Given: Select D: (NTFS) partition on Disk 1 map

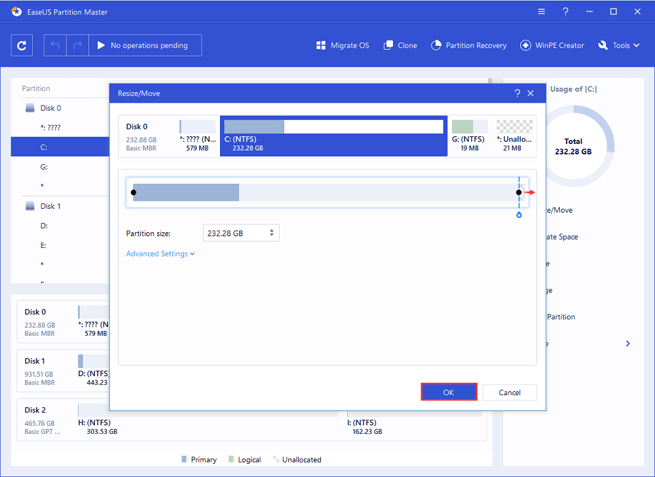Looking at the screenshot, I should (x=94, y=370).
